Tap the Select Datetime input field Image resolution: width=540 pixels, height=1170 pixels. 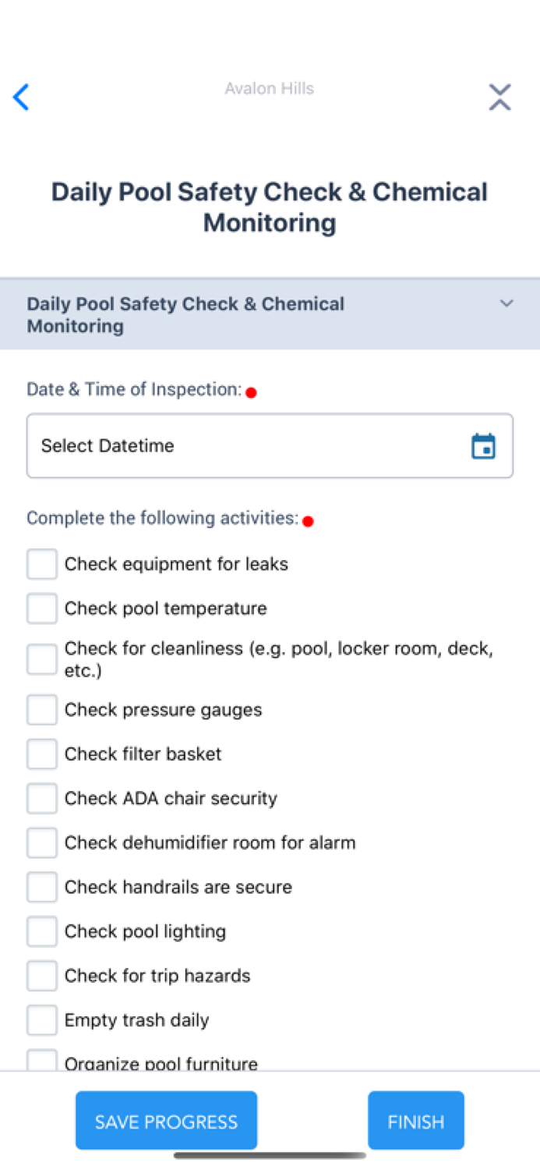pyautogui.click(x=234, y=445)
